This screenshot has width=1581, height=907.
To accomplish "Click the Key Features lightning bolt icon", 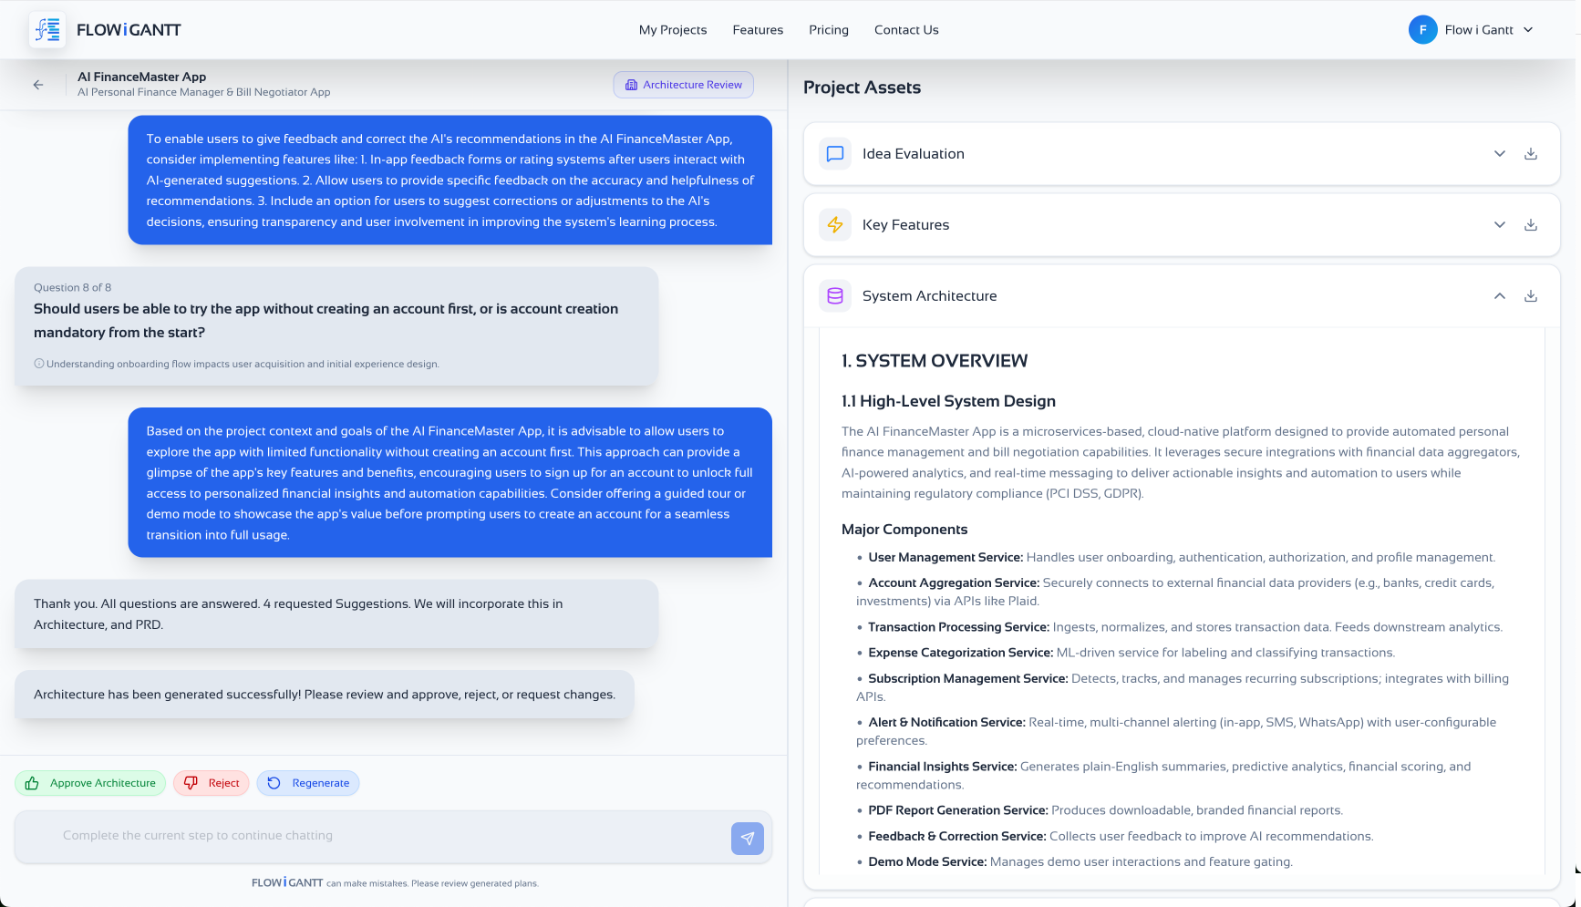I will (x=834, y=225).
